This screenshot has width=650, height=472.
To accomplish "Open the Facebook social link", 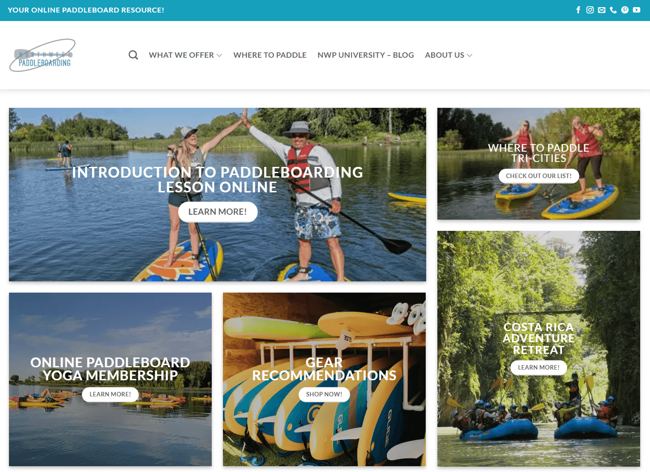I will [x=578, y=10].
